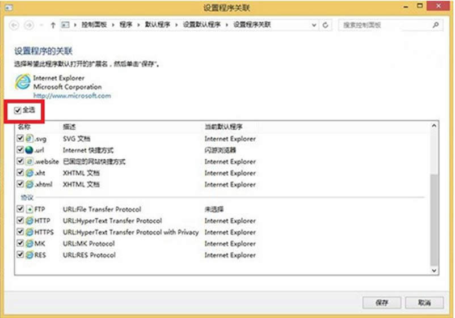Toggle the .xhtml checkbox
The height and width of the screenshot is (318, 455).
(20, 184)
